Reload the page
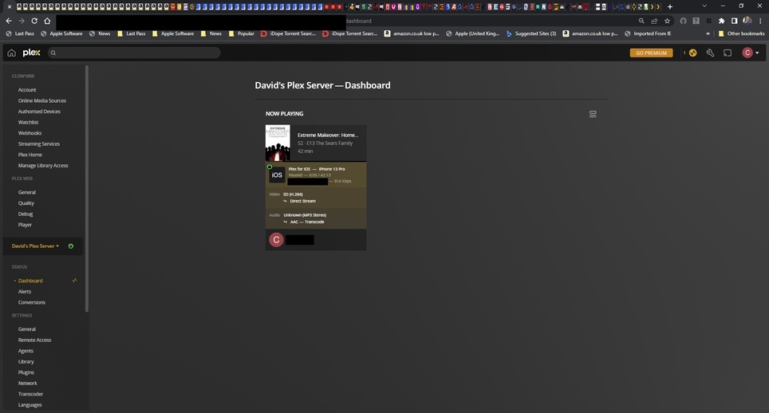769x413 pixels. (x=34, y=21)
